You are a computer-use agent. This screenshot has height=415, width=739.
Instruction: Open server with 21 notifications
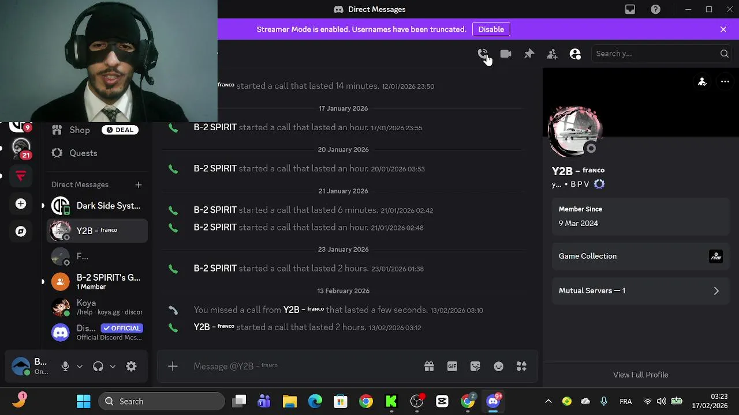coord(21,148)
